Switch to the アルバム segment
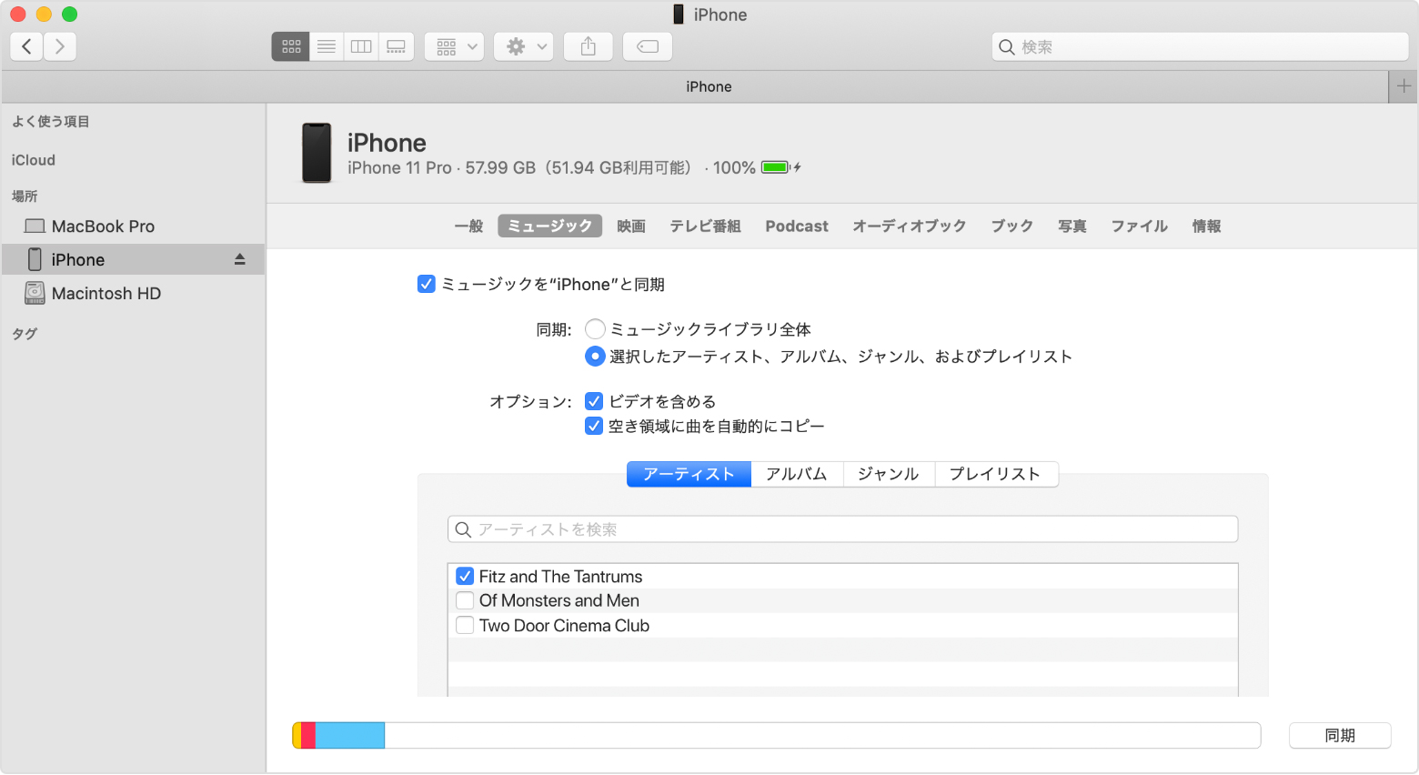Viewport: 1419px width, 775px height. [797, 474]
